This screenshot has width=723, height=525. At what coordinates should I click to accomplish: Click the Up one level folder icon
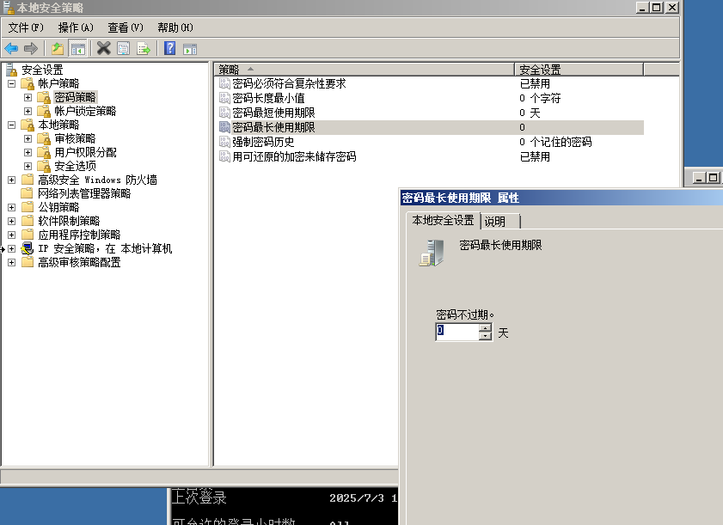58,48
